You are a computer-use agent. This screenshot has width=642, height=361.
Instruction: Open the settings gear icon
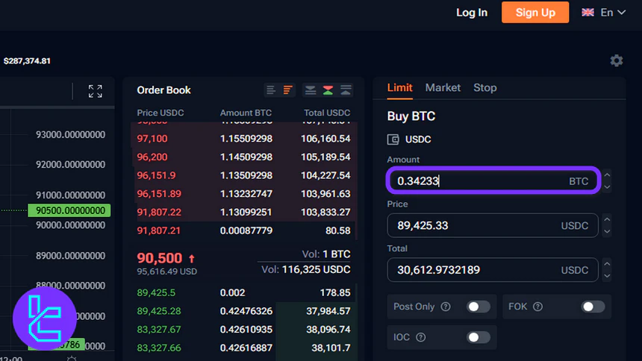coord(616,60)
